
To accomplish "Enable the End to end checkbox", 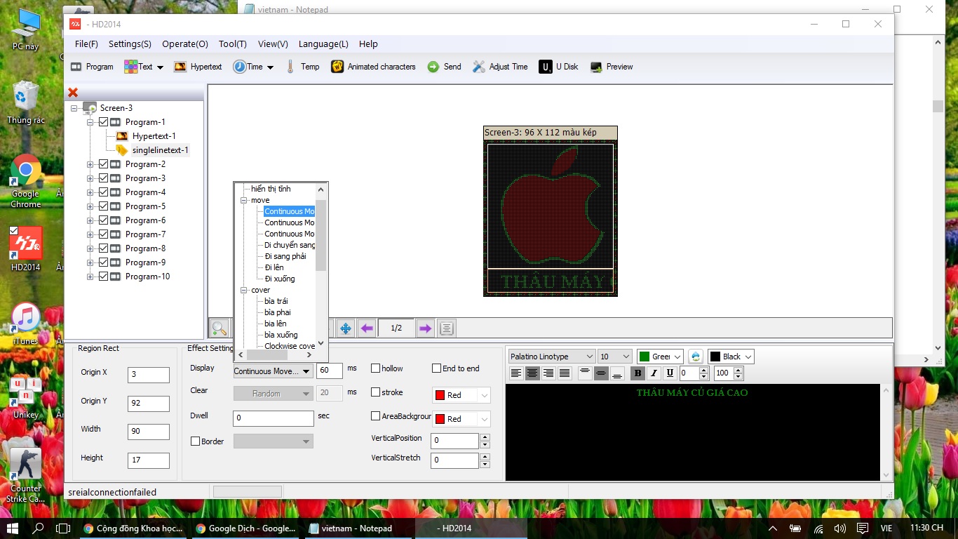I will [x=436, y=368].
